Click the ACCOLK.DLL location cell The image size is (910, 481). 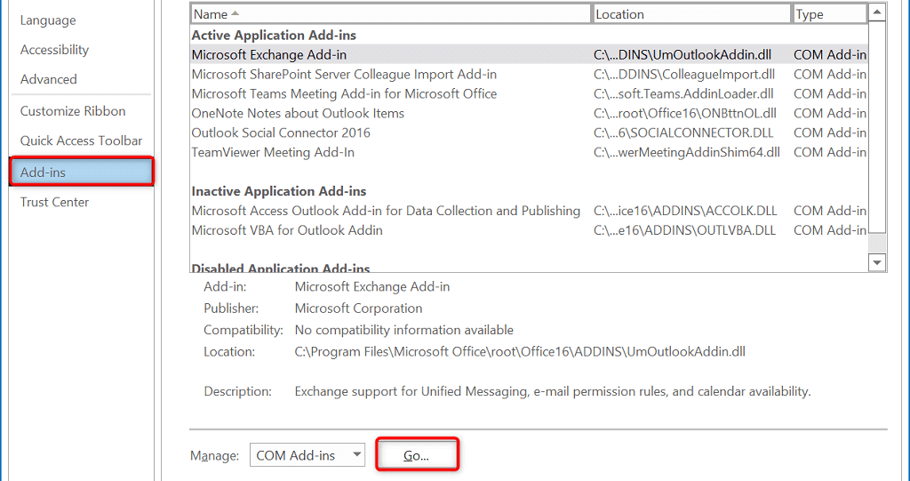pos(685,211)
